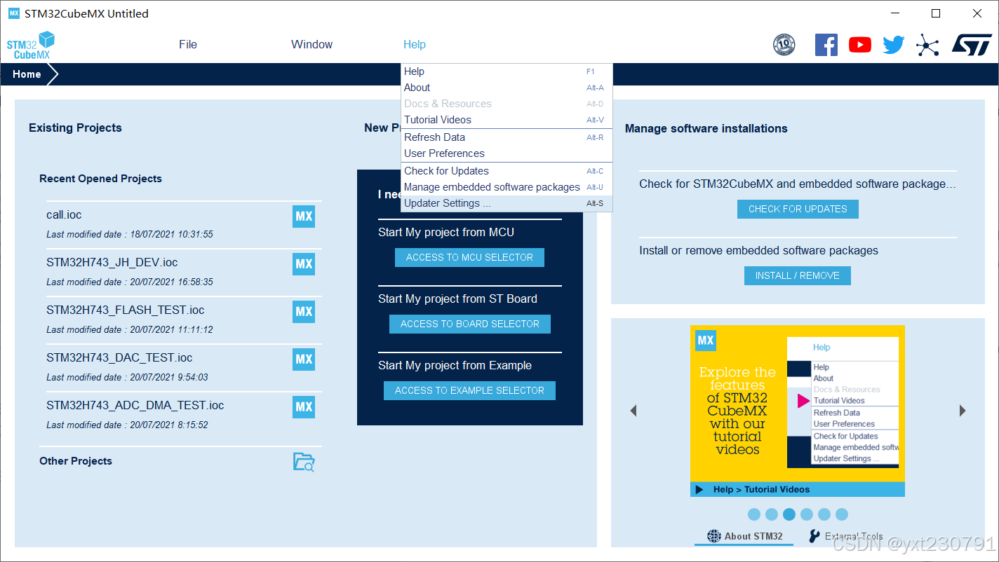Open the Facebook icon link
The image size is (999, 562).
coord(826,45)
